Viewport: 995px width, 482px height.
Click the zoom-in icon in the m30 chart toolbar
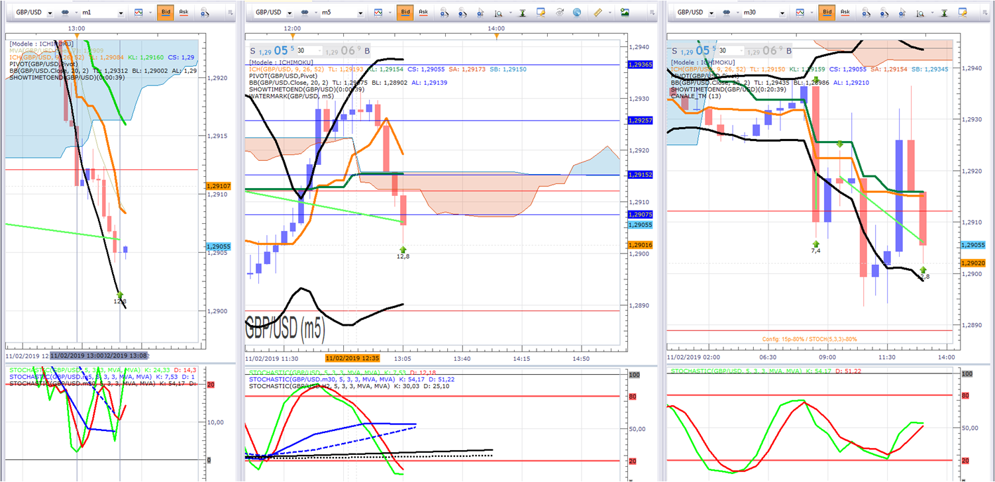(866, 13)
